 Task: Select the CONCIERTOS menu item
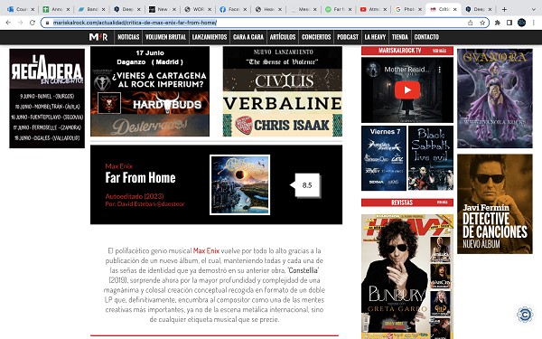tap(316, 37)
